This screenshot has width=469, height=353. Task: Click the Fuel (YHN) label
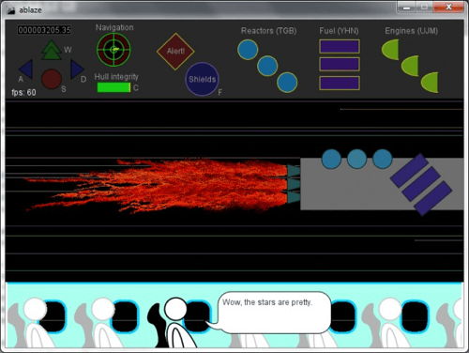click(x=339, y=31)
